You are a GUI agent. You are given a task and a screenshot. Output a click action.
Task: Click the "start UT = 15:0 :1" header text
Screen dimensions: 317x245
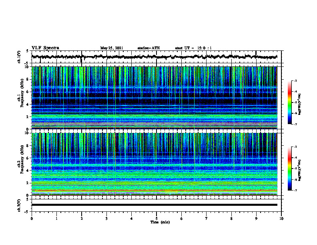click(x=193, y=48)
